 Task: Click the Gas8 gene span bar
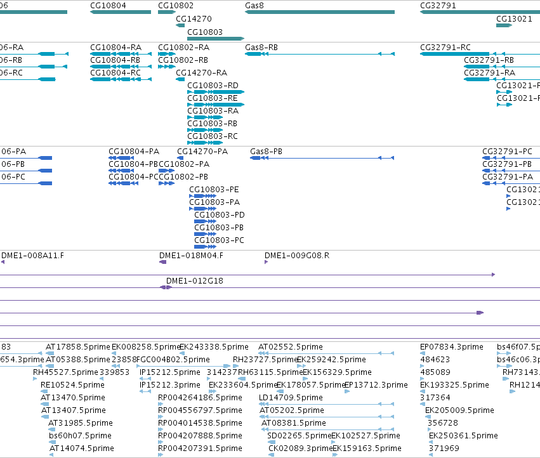click(320, 12)
